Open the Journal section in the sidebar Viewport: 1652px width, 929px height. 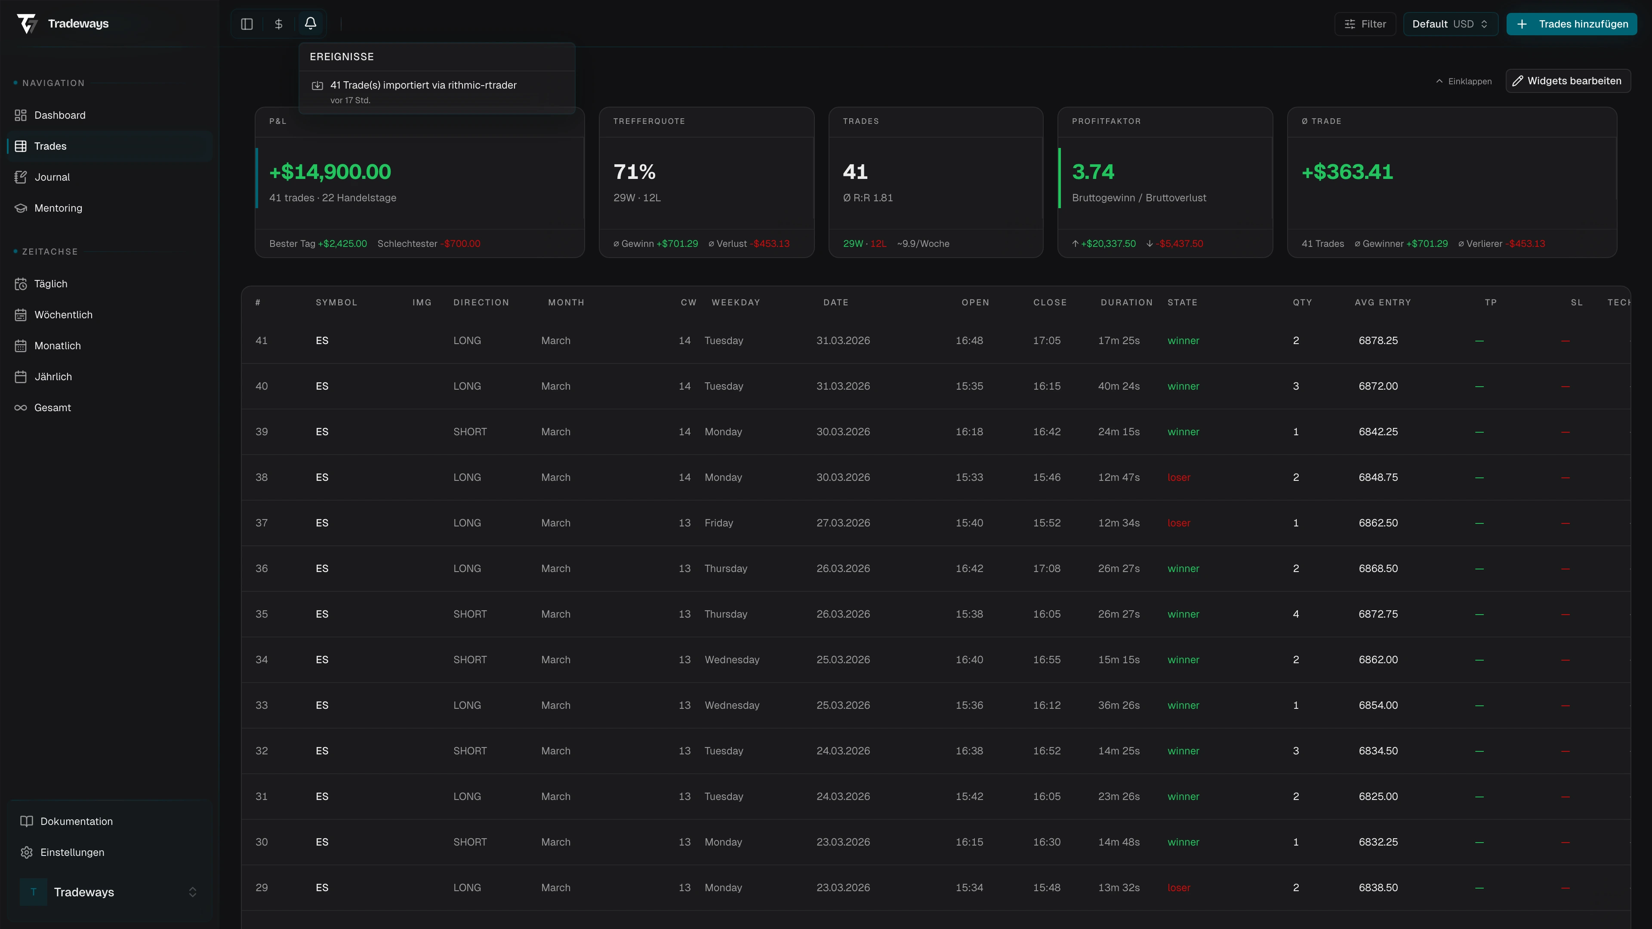(52, 177)
